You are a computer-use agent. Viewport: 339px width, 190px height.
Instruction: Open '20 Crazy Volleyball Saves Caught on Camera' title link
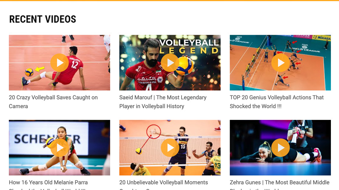(x=53, y=102)
